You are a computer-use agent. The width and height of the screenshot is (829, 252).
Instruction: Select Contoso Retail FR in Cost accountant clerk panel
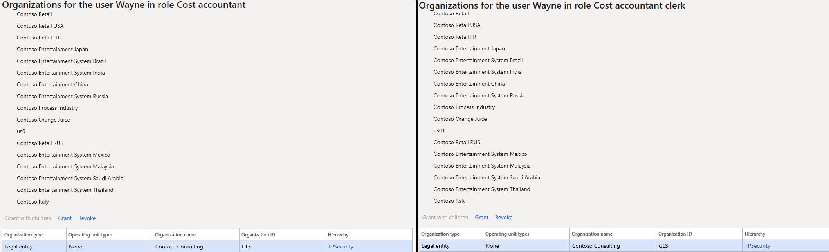(x=455, y=37)
